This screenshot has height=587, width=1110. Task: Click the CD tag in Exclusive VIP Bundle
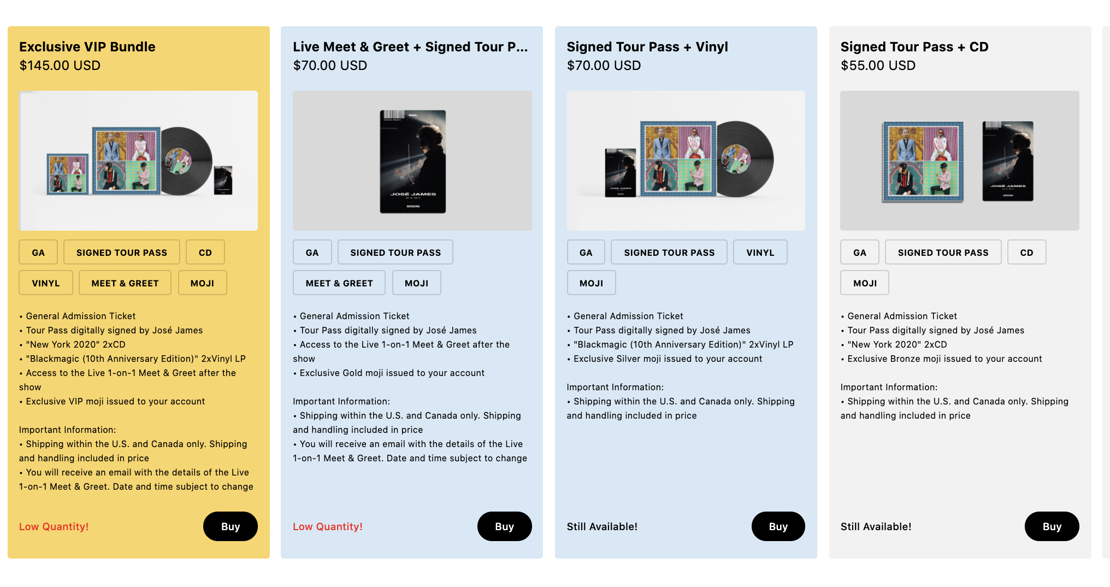[x=205, y=253]
